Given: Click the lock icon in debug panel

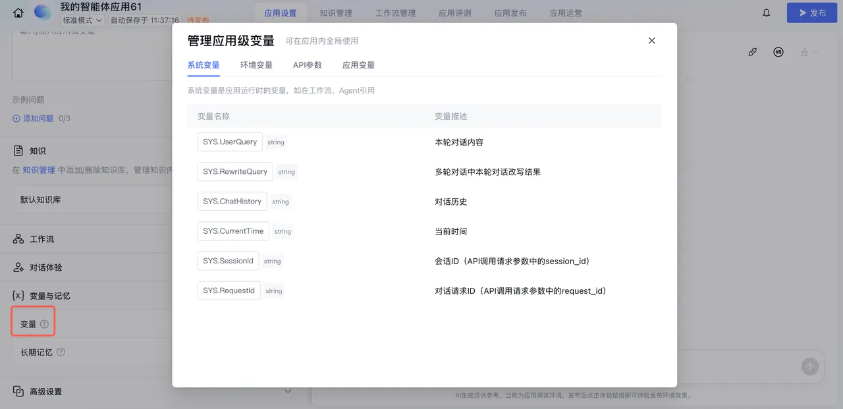Looking at the screenshot, I should pyautogui.click(x=804, y=52).
